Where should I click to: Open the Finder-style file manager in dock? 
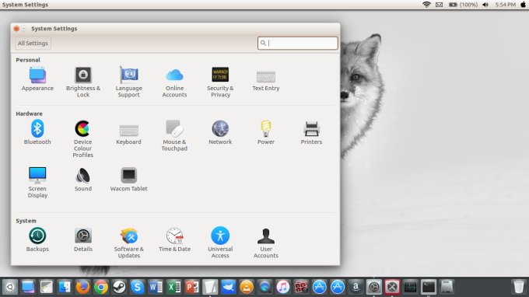[x=65, y=287]
